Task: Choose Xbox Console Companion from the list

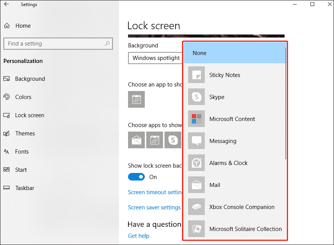Action: pyautogui.click(x=234, y=207)
